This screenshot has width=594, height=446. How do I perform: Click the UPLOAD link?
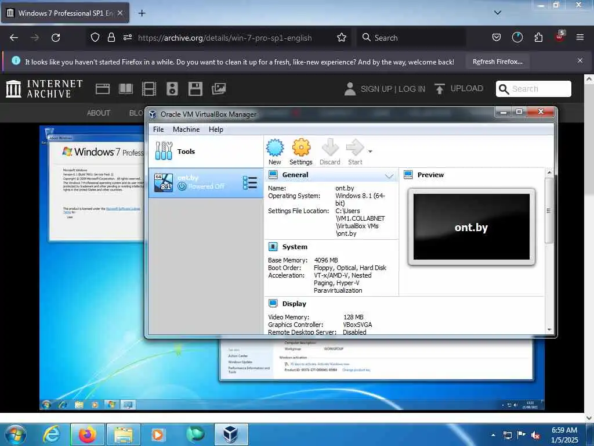[459, 88]
